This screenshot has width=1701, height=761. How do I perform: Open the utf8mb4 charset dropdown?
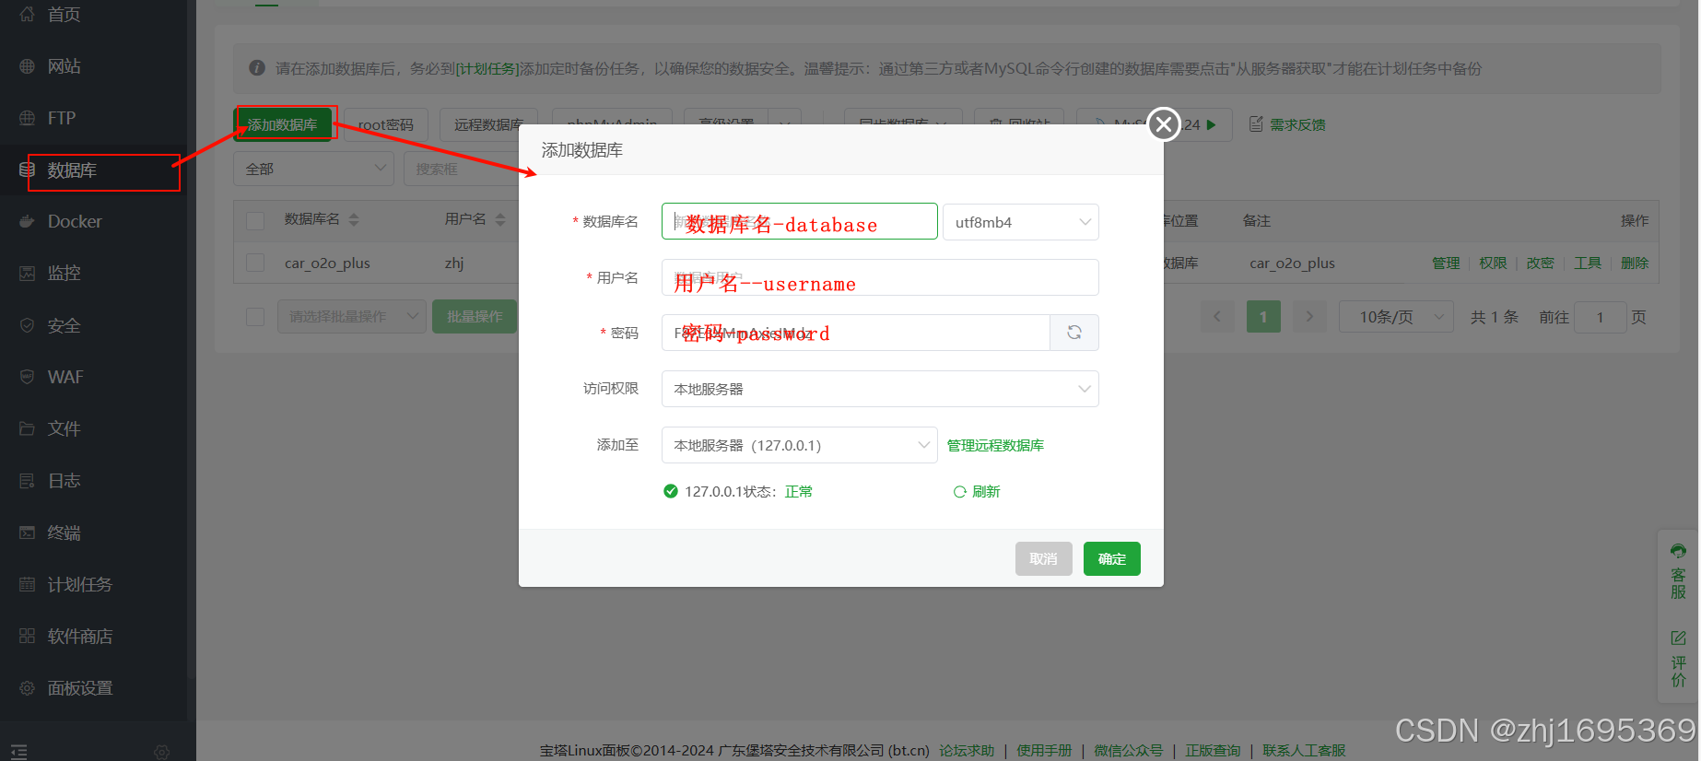pyautogui.click(x=1021, y=222)
